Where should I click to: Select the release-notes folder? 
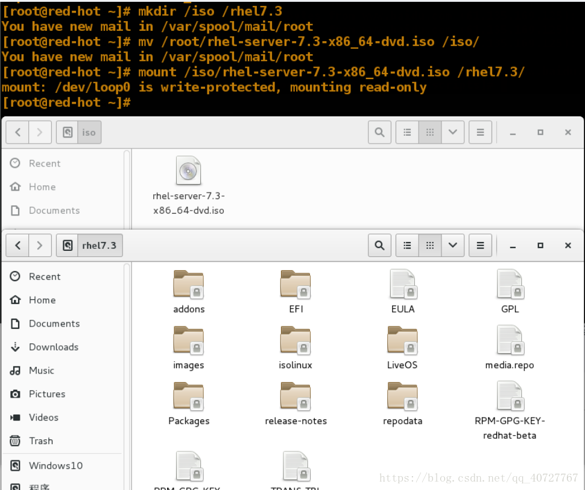coord(296,404)
